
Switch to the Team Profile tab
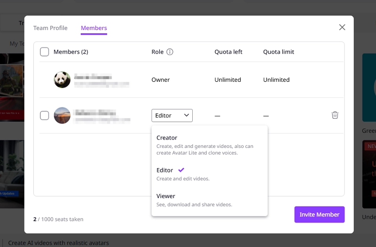(x=50, y=28)
